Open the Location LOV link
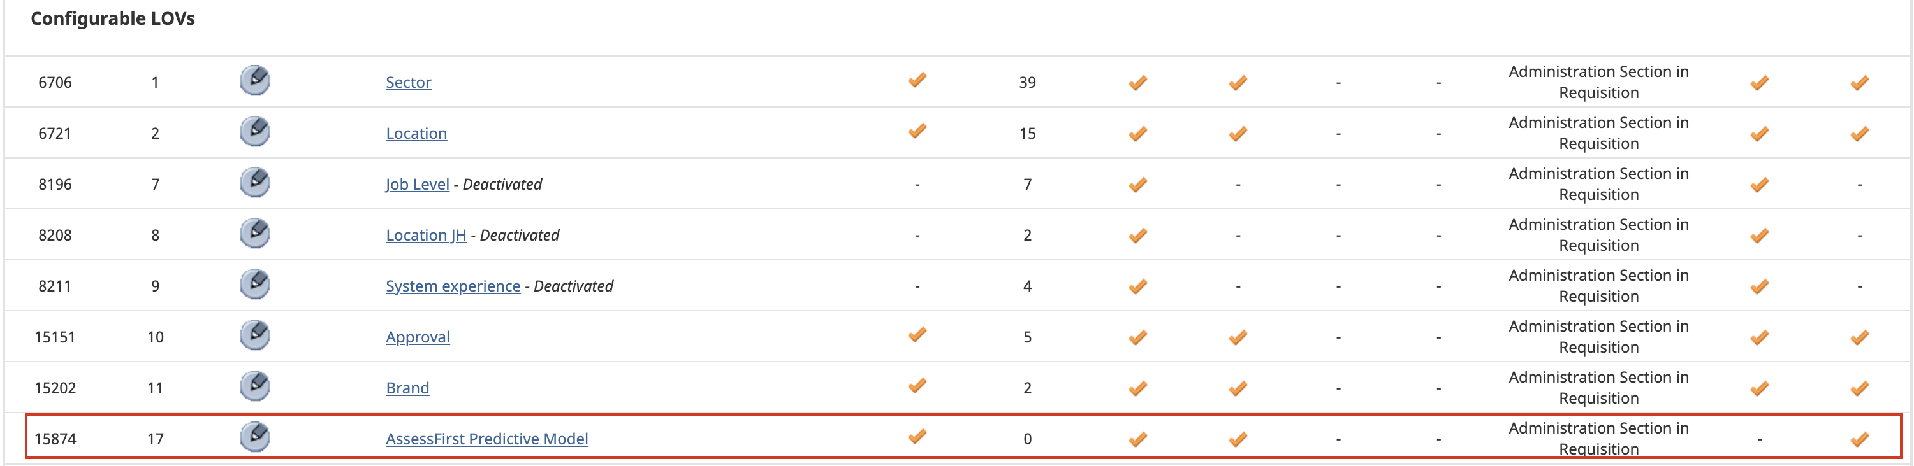The image size is (1914, 466). pos(416,134)
